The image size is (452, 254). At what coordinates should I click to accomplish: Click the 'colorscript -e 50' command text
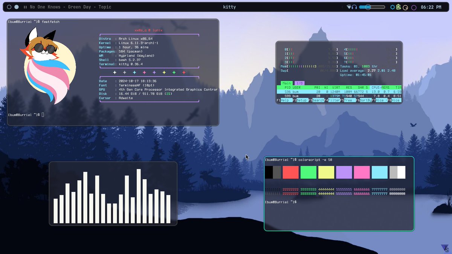(x=315, y=160)
